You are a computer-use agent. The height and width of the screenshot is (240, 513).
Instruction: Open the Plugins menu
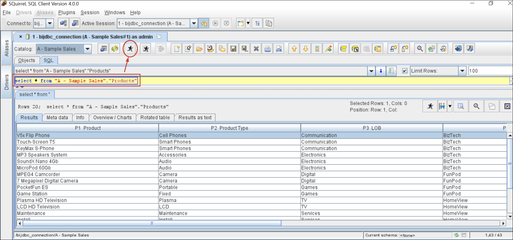tap(67, 12)
